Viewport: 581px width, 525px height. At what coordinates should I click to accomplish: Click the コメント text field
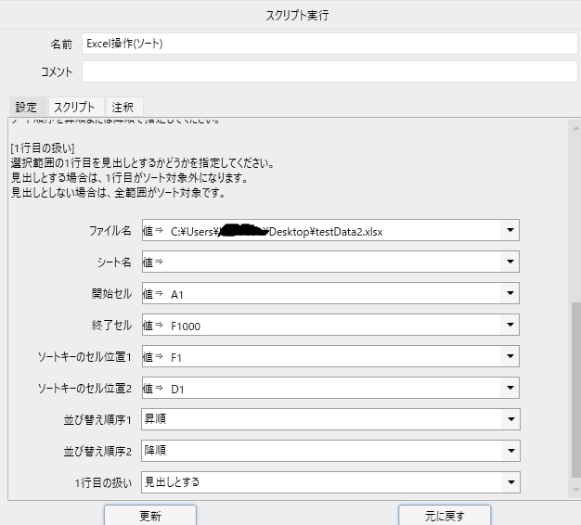point(329,71)
